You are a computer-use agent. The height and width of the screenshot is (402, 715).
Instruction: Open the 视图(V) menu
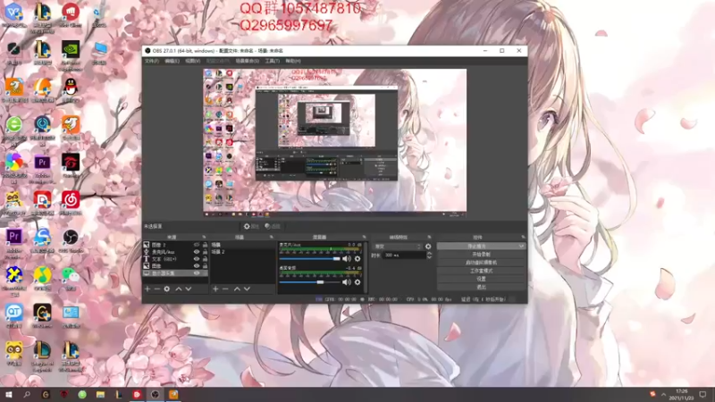point(192,61)
